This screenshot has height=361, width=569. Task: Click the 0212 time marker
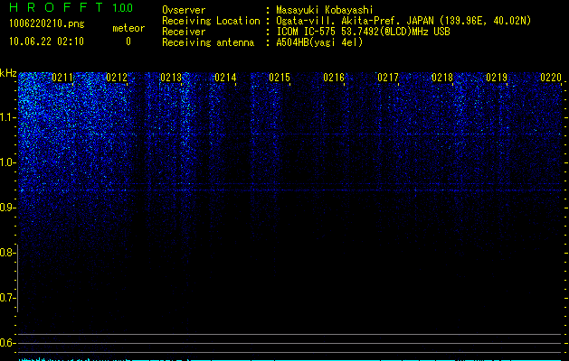click(117, 78)
